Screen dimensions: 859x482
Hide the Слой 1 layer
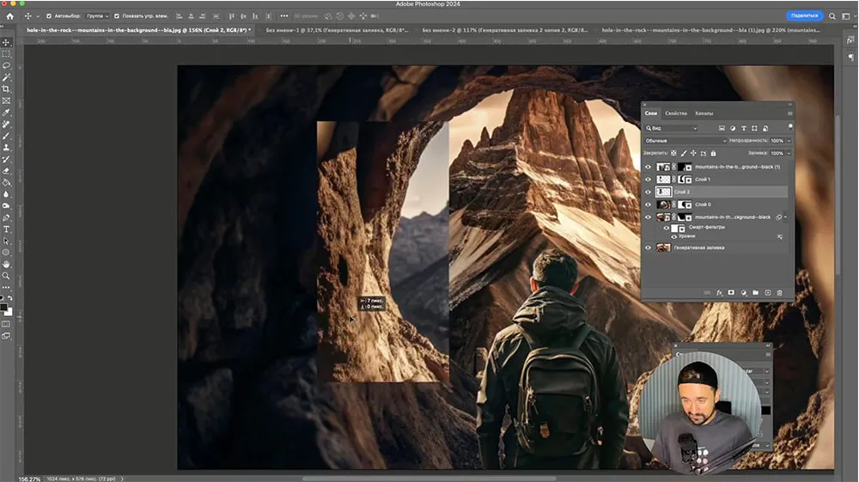click(649, 180)
